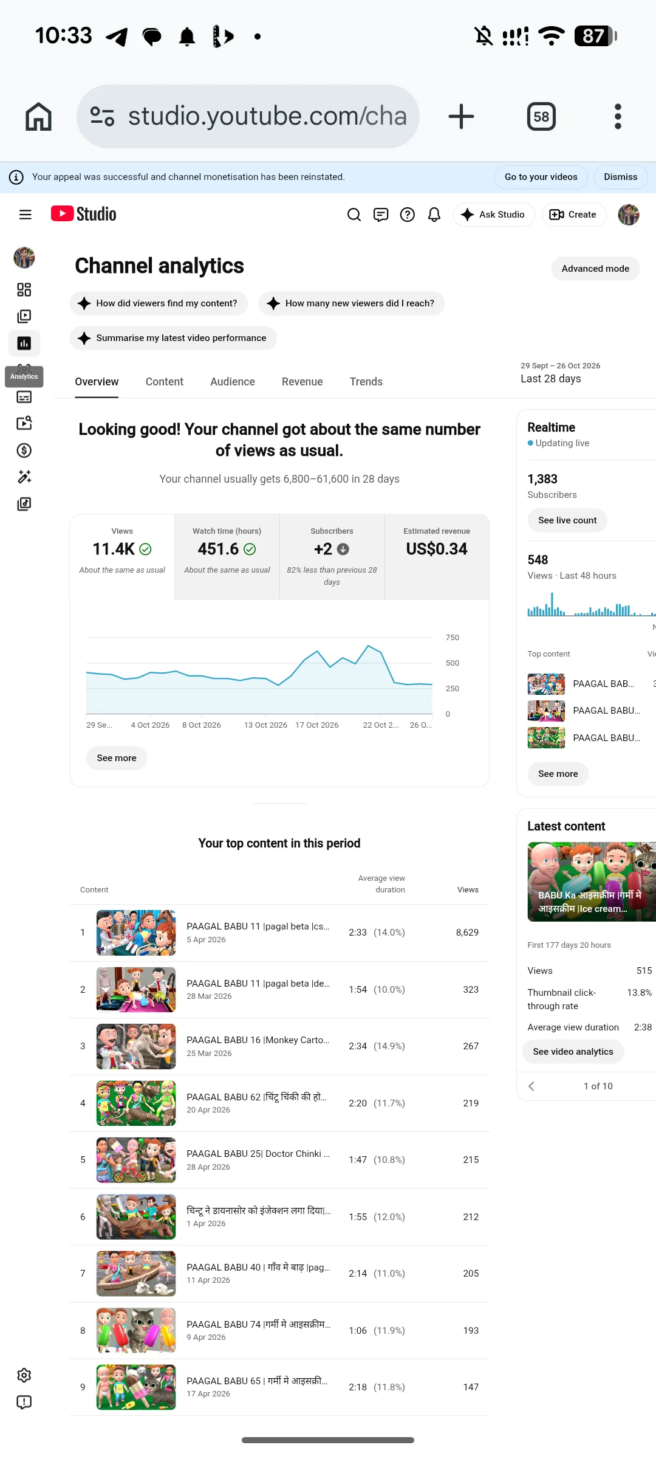Open the browser home page icon

coord(38,116)
